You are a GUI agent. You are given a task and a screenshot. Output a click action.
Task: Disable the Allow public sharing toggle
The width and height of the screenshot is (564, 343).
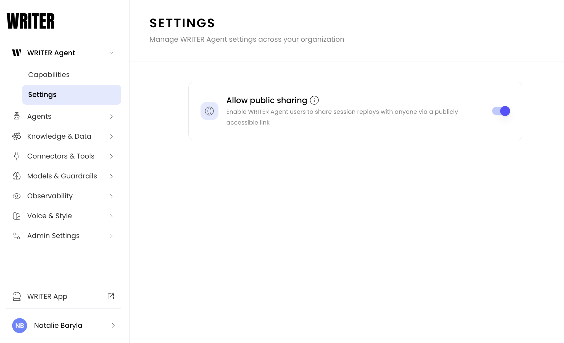[501, 111]
